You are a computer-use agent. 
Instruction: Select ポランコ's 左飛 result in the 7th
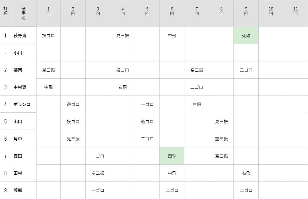(197, 104)
